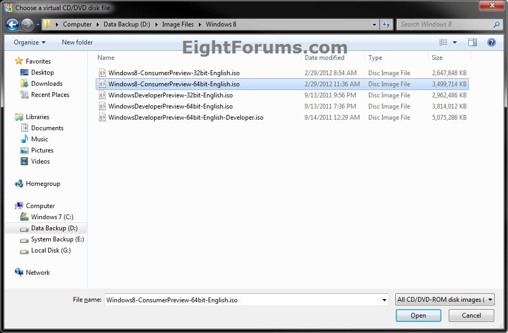508x333 pixels.
Task: Click icon of WindowsDeveloperPreview-32bit-English.iso
Action: pyautogui.click(x=102, y=95)
